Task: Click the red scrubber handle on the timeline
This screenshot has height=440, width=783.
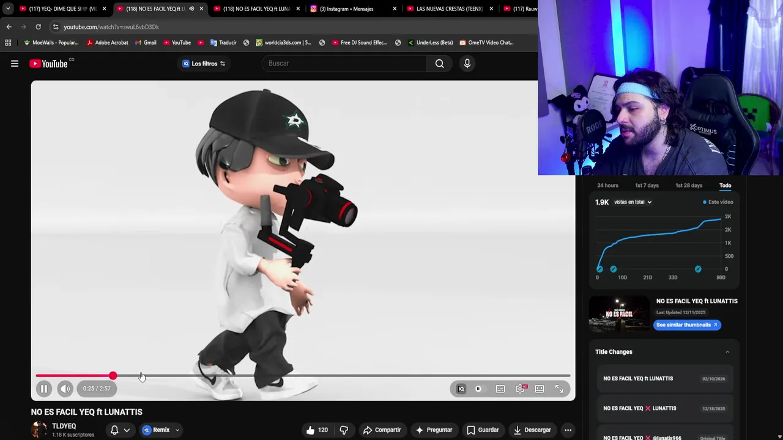Action: click(x=113, y=376)
